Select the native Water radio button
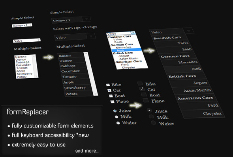The image size is (233, 157). pyautogui.click(x=118, y=123)
